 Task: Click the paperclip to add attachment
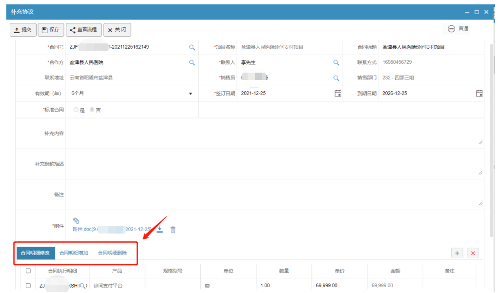pos(76,221)
